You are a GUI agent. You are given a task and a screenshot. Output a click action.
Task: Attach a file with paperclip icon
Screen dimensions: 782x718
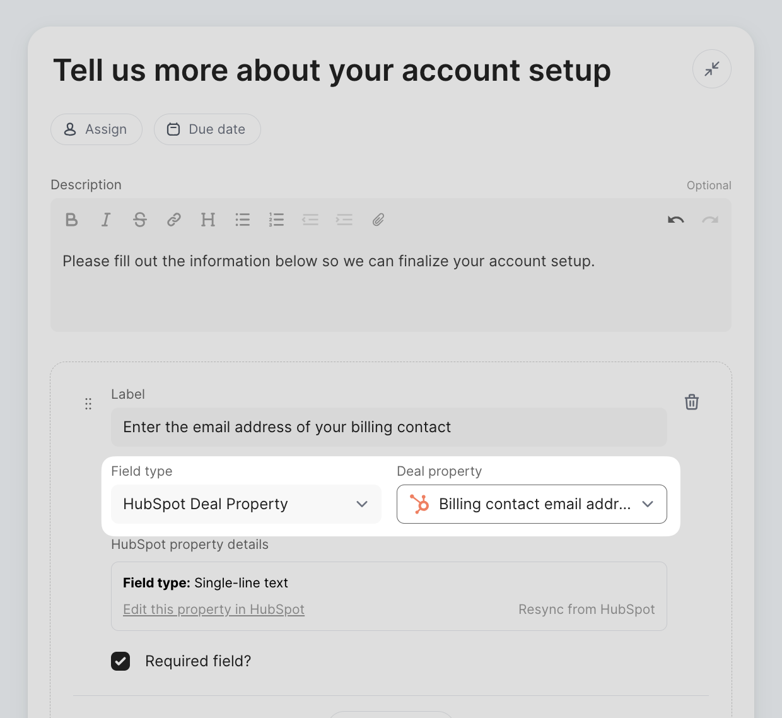pyautogui.click(x=378, y=220)
